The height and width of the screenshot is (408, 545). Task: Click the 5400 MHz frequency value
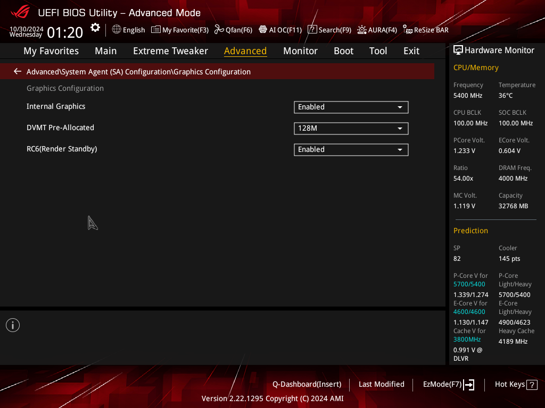click(467, 96)
